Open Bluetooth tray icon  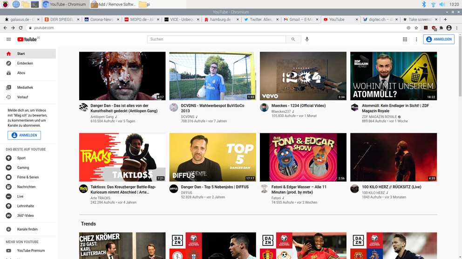point(424,4)
